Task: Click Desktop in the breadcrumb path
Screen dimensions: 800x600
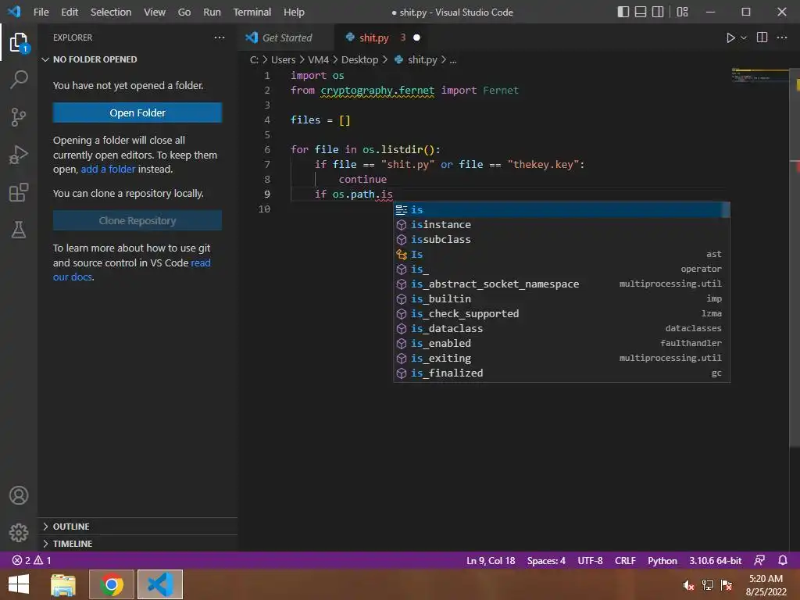Action: coord(359,59)
